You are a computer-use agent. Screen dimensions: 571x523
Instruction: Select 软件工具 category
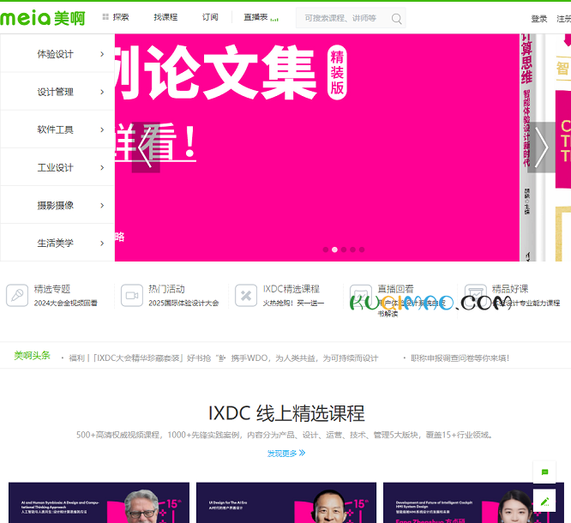(56, 129)
